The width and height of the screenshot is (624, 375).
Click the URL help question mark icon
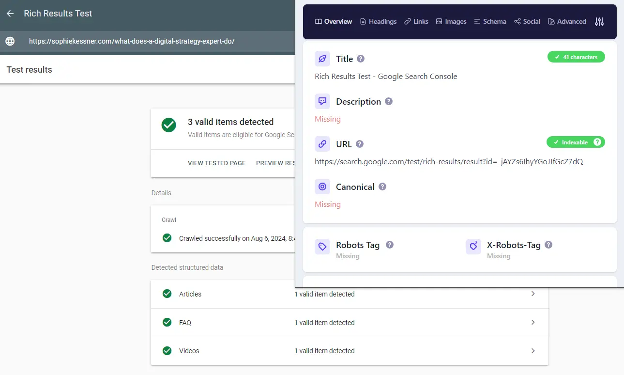click(360, 144)
